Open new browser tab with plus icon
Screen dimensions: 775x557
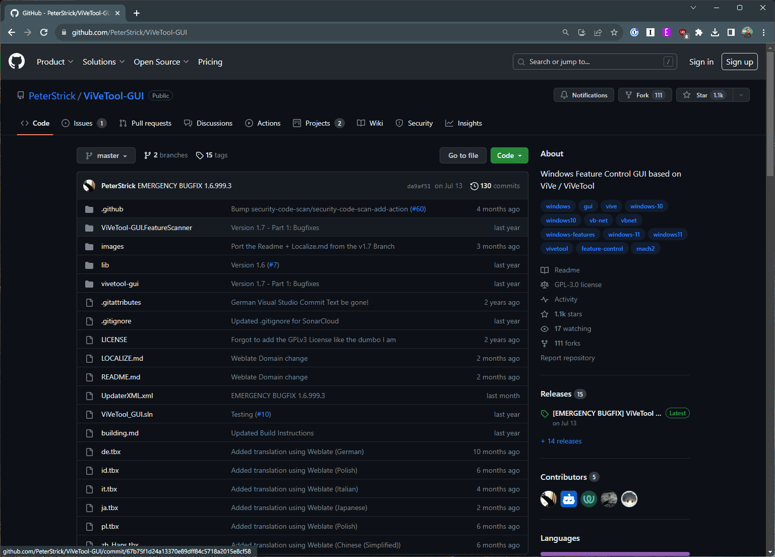click(137, 13)
